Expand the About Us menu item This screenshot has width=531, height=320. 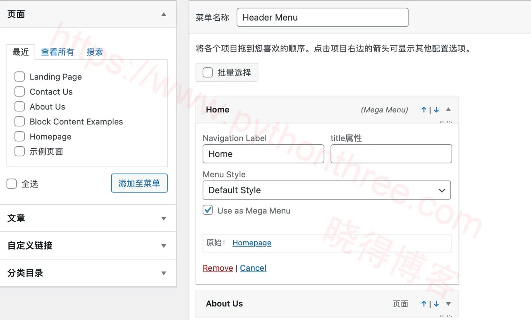448,304
